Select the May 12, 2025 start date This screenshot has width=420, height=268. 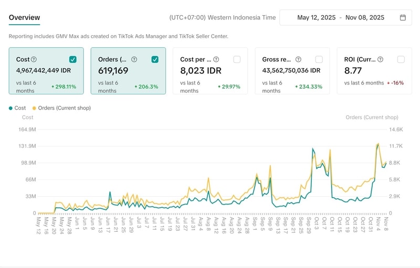(x=316, y=17)
